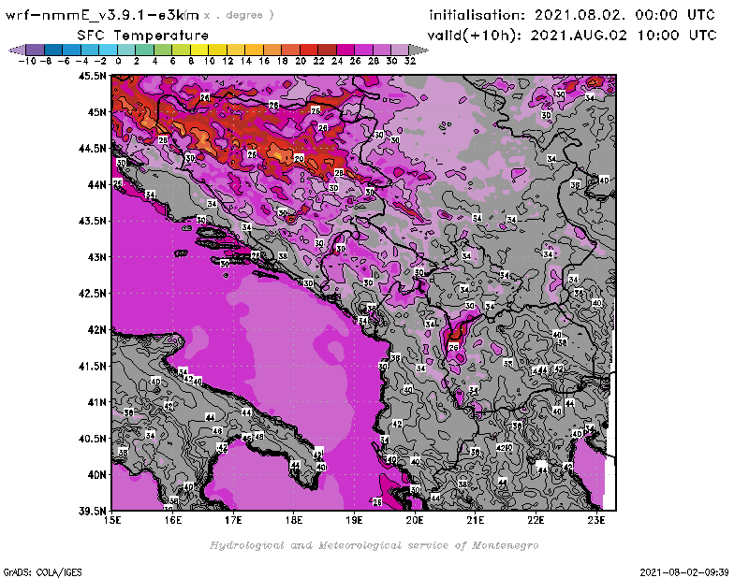Click 'Hydrological and Meteorological service of Montenegro' caption
The image size is (749, 578).
click(374, 545)
